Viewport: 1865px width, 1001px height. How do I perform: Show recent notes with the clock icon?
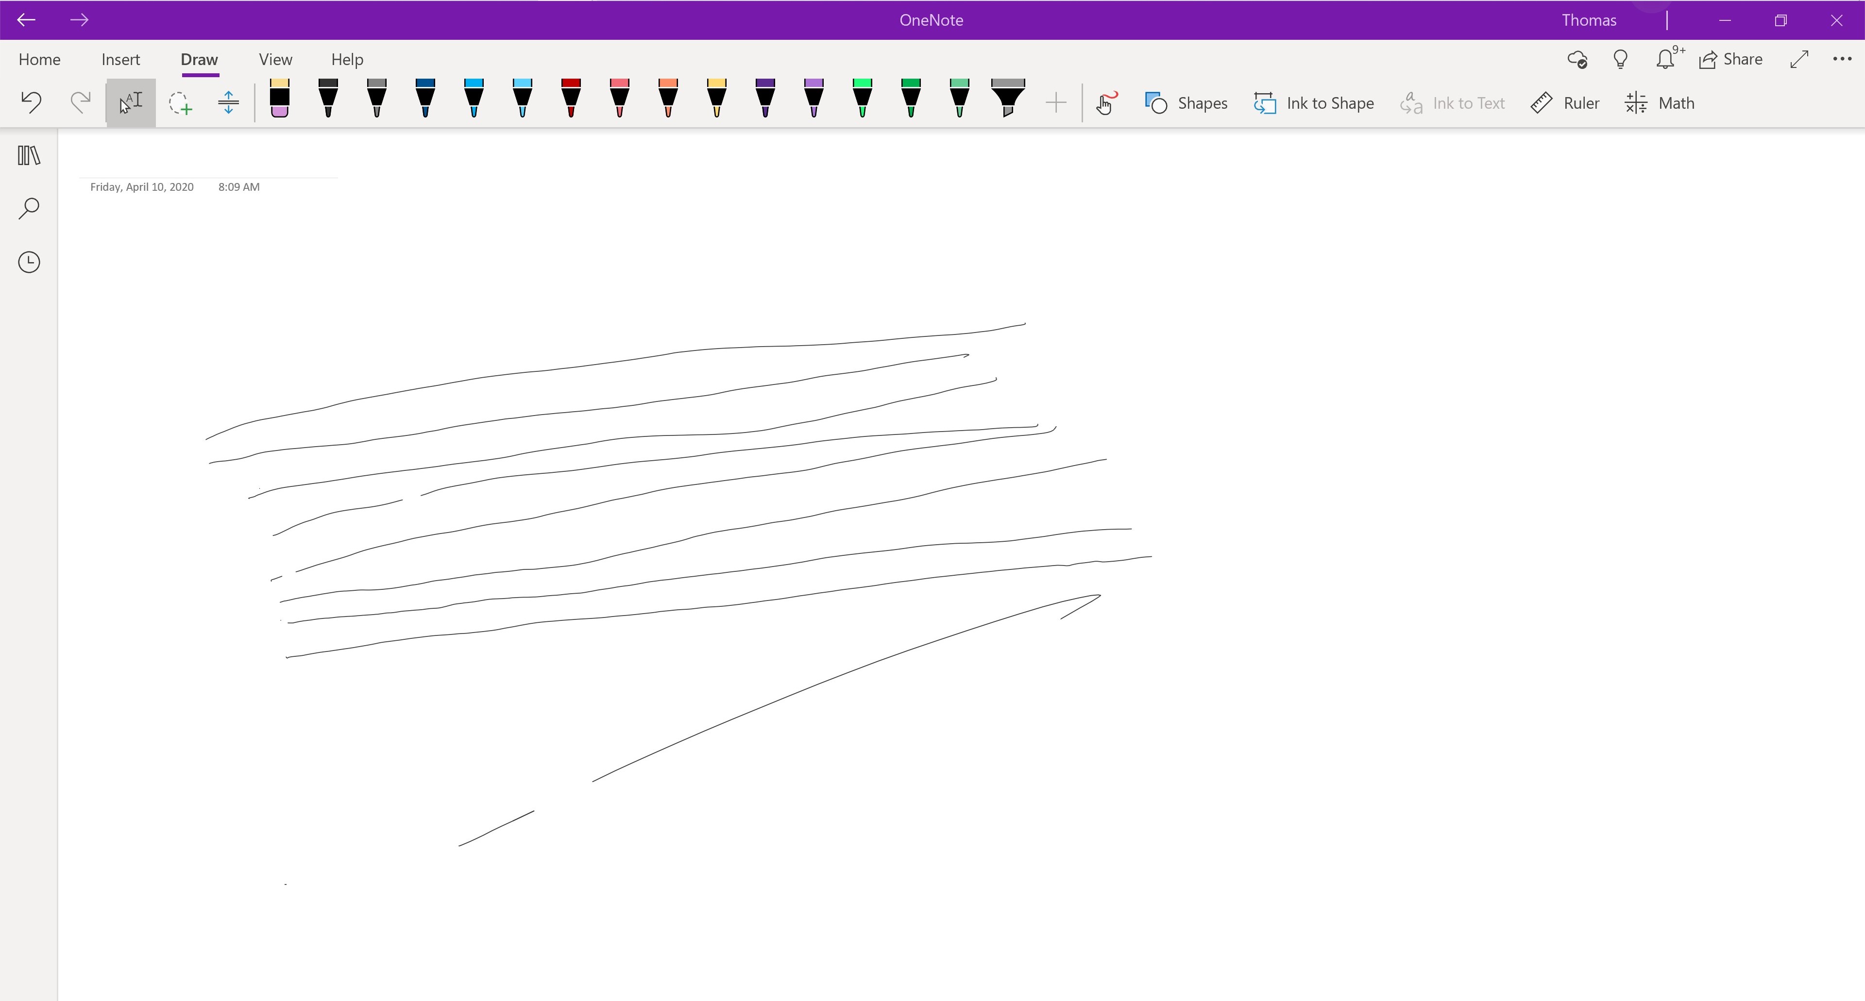(x=29, y=262)
